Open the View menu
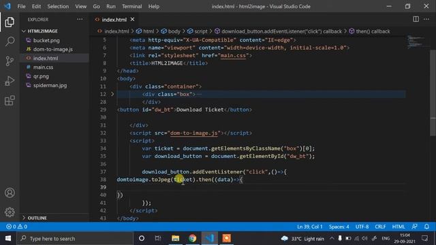 80,6
